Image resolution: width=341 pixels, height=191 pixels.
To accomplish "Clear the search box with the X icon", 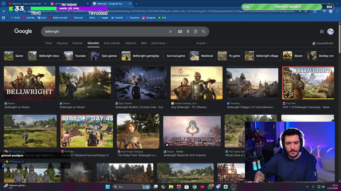I will [170, 32].
